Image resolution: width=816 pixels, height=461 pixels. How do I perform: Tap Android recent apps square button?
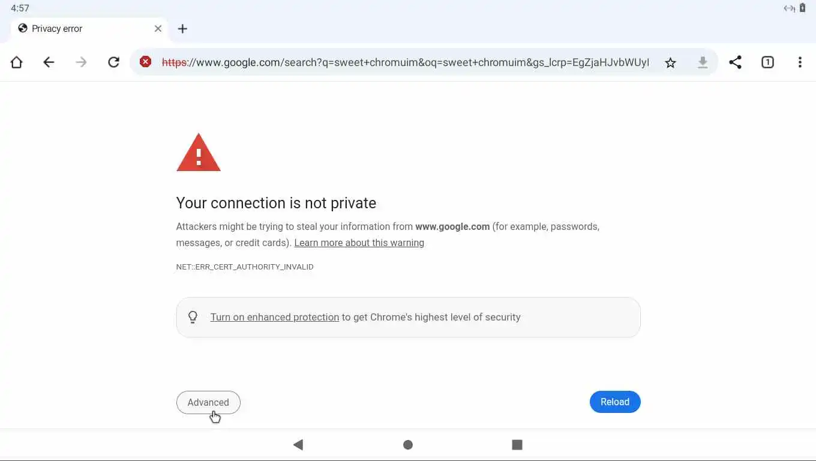point(517,445)
